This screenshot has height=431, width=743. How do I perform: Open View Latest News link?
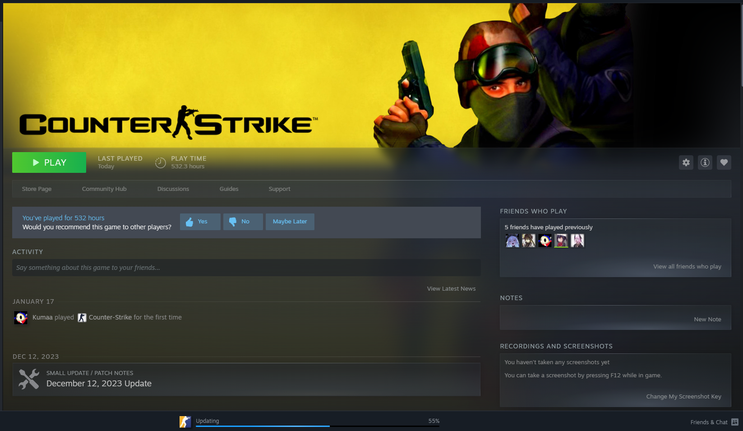(451, 289)
